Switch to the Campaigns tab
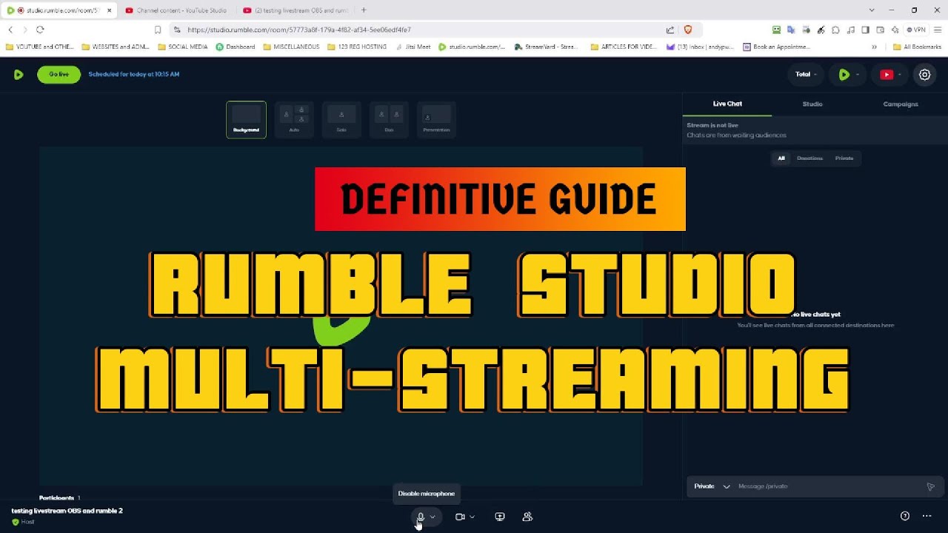 click(901, 104)
